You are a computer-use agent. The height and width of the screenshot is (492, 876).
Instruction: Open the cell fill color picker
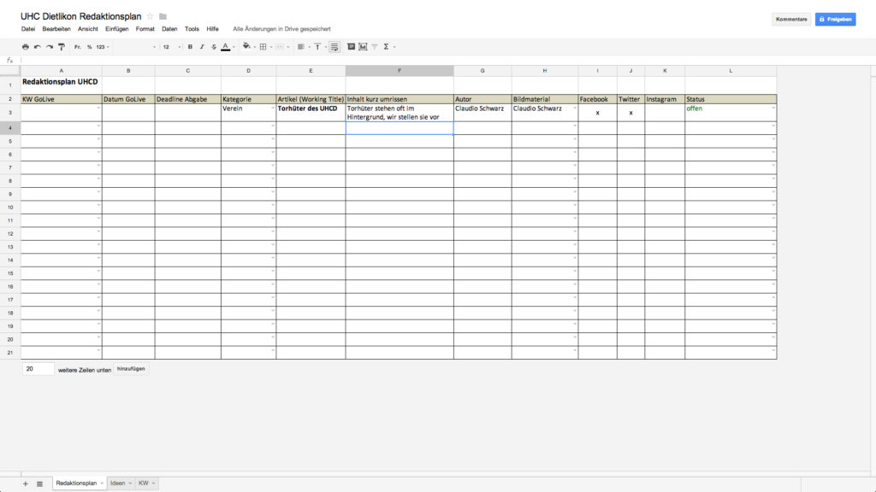(x=246, y=47)
